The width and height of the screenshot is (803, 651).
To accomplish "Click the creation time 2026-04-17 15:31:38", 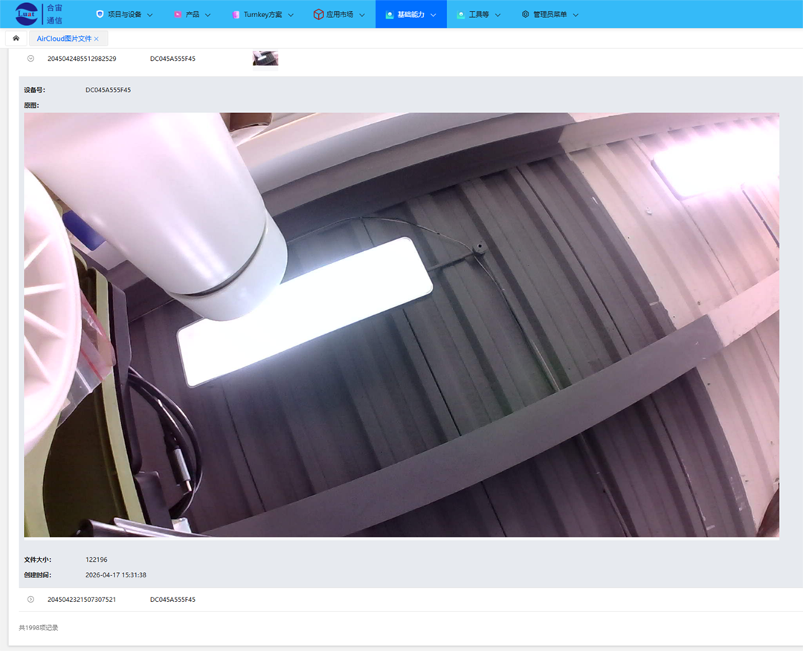I will 116,574.
